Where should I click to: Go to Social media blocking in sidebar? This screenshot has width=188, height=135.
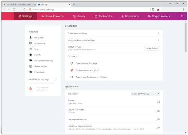point(44,61)
